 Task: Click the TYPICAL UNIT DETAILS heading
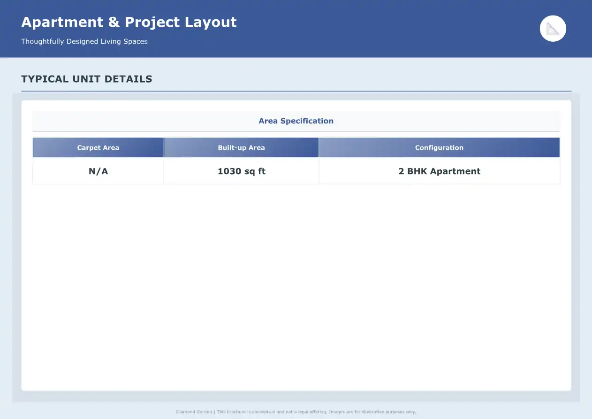coord(87,79)
